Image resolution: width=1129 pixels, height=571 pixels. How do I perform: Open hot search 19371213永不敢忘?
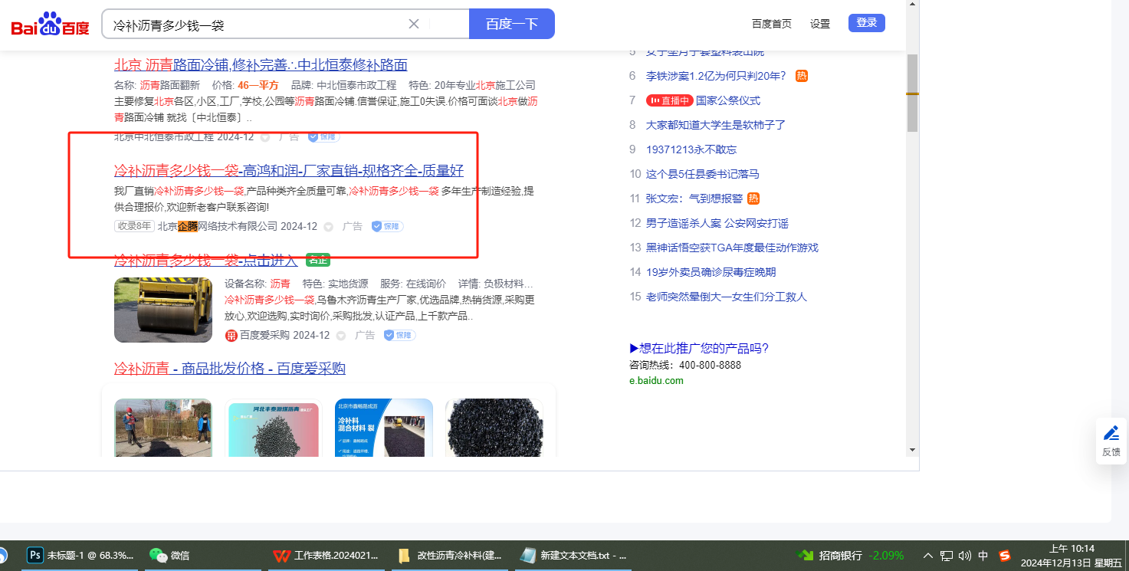click(691, 149)
